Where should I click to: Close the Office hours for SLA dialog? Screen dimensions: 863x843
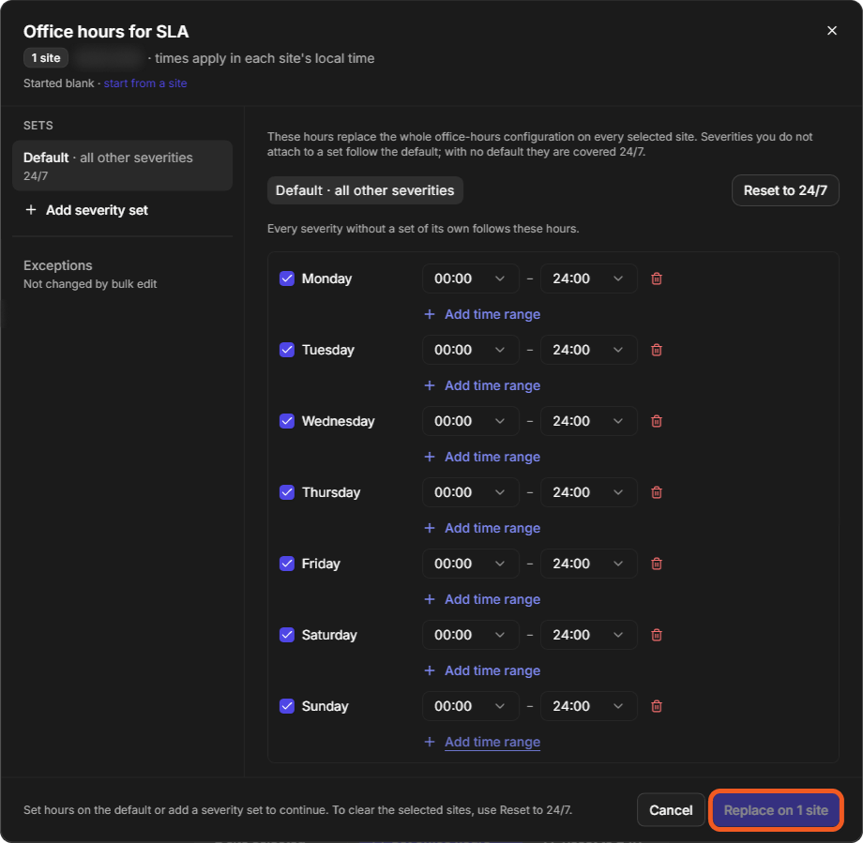[x=832, y=31]
